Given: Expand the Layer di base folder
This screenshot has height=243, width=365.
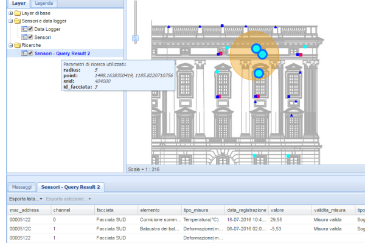Looking at the screenshot, I should pyautogui.click(x=10, y=13).
